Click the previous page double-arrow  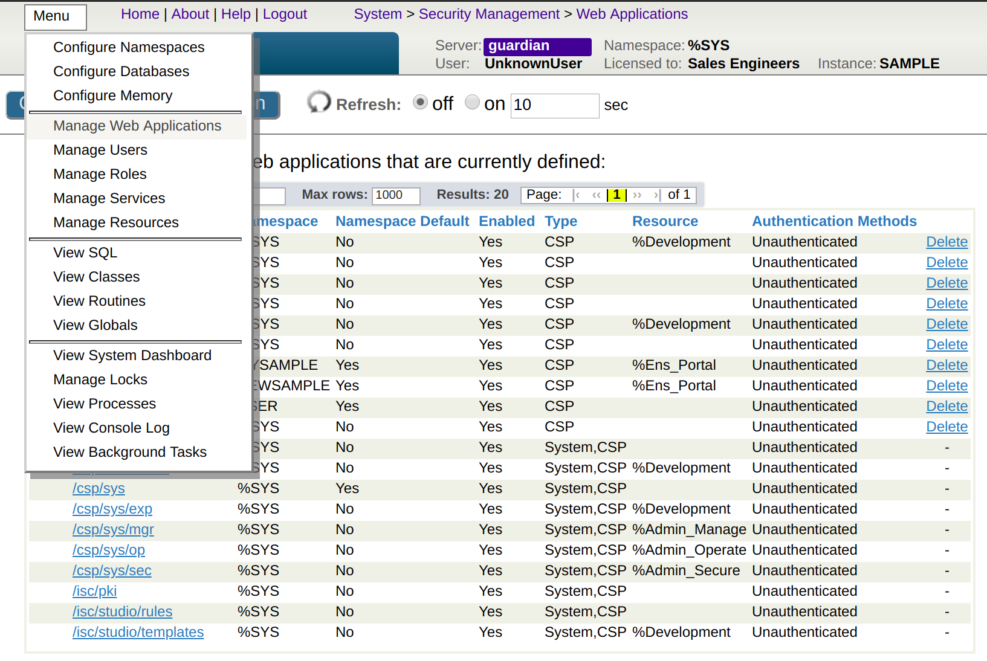pyautogui.click(x=597, y=195)
